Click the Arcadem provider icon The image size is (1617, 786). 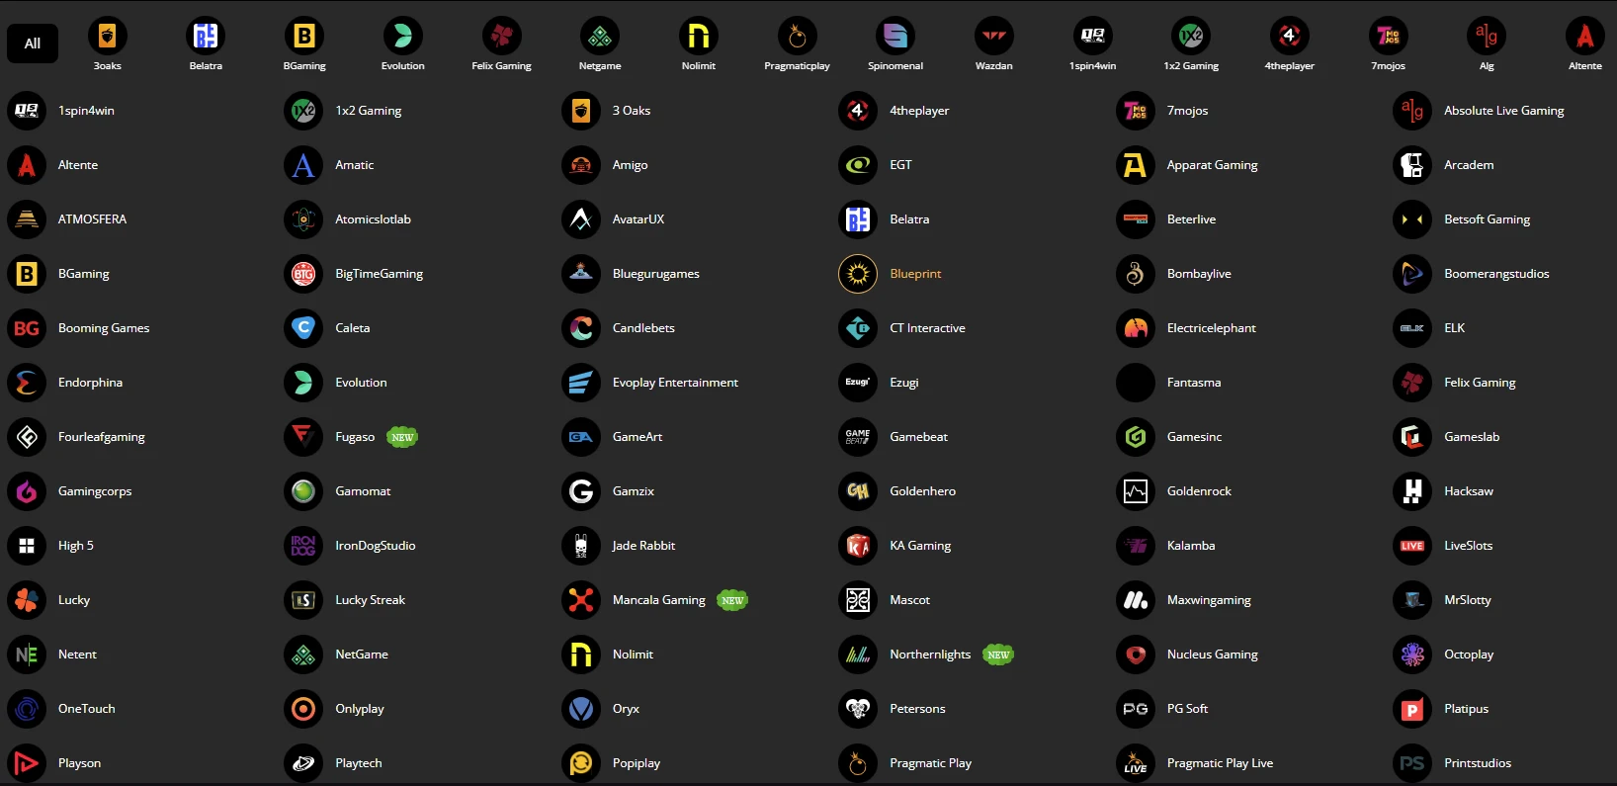1412,165
